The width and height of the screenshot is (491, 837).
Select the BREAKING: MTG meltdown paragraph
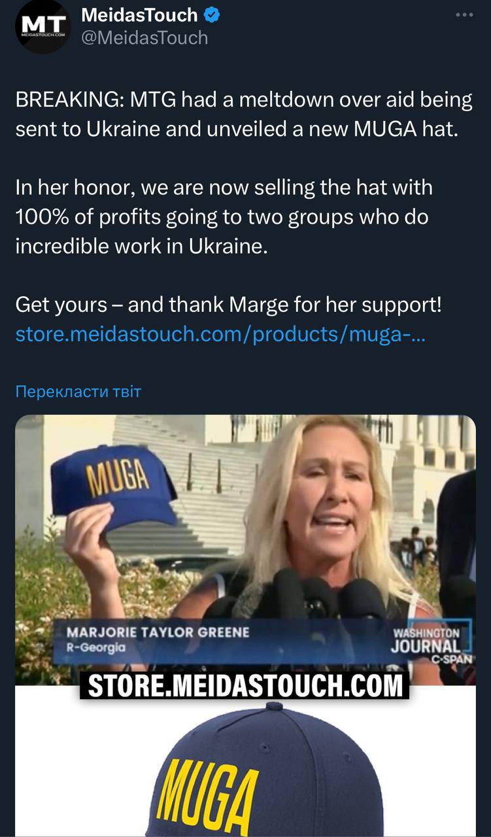pyautogui.click(x=244, y=114)
